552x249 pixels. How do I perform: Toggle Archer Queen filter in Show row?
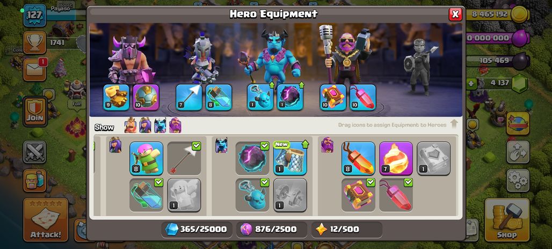(x=145, y=125)
